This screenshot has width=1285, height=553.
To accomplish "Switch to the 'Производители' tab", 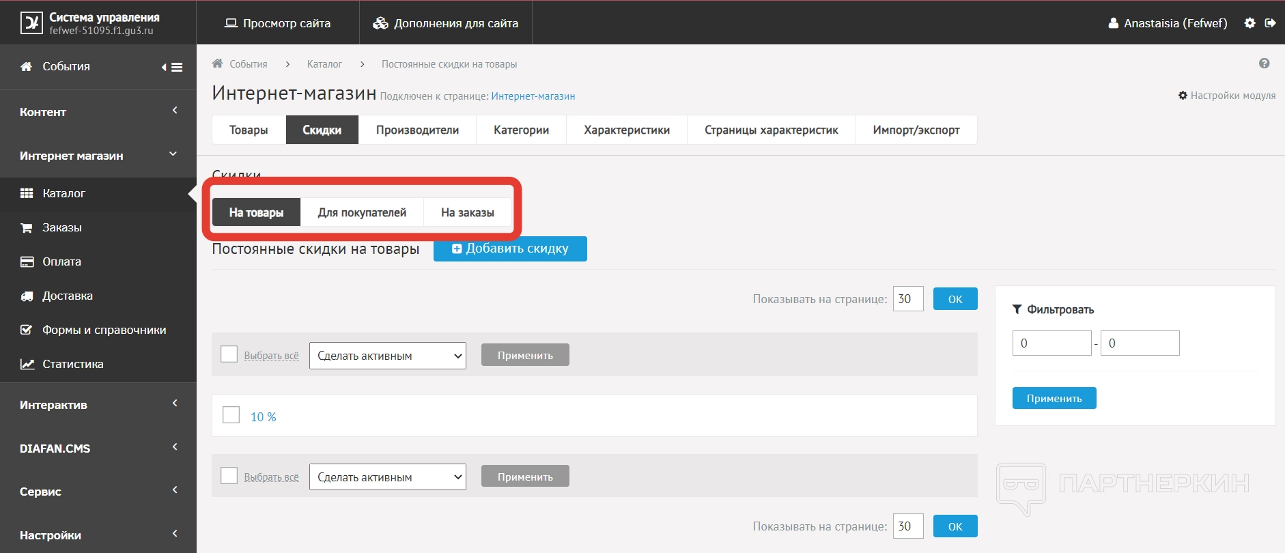I will (417, 130).
